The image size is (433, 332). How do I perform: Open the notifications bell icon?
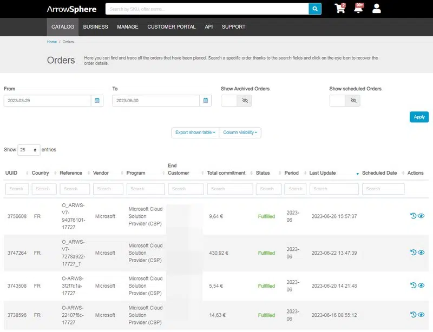point(358,9)
